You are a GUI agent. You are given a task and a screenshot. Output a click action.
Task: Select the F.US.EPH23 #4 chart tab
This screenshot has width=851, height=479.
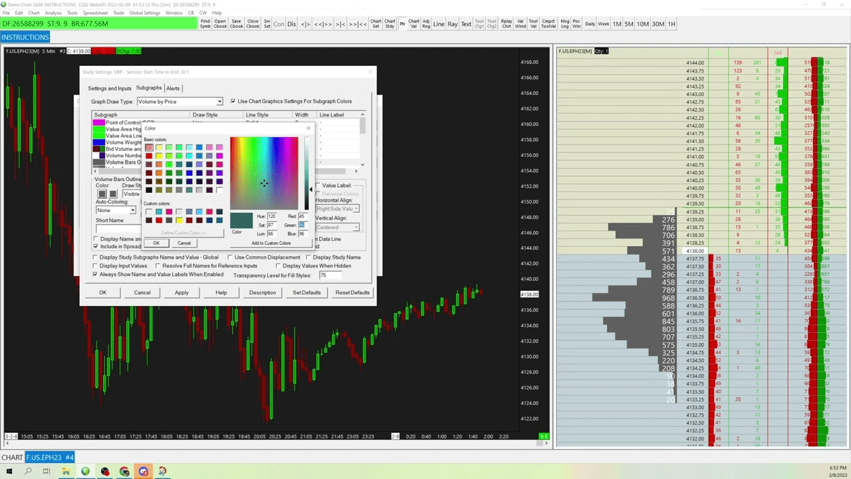point(51,457)
